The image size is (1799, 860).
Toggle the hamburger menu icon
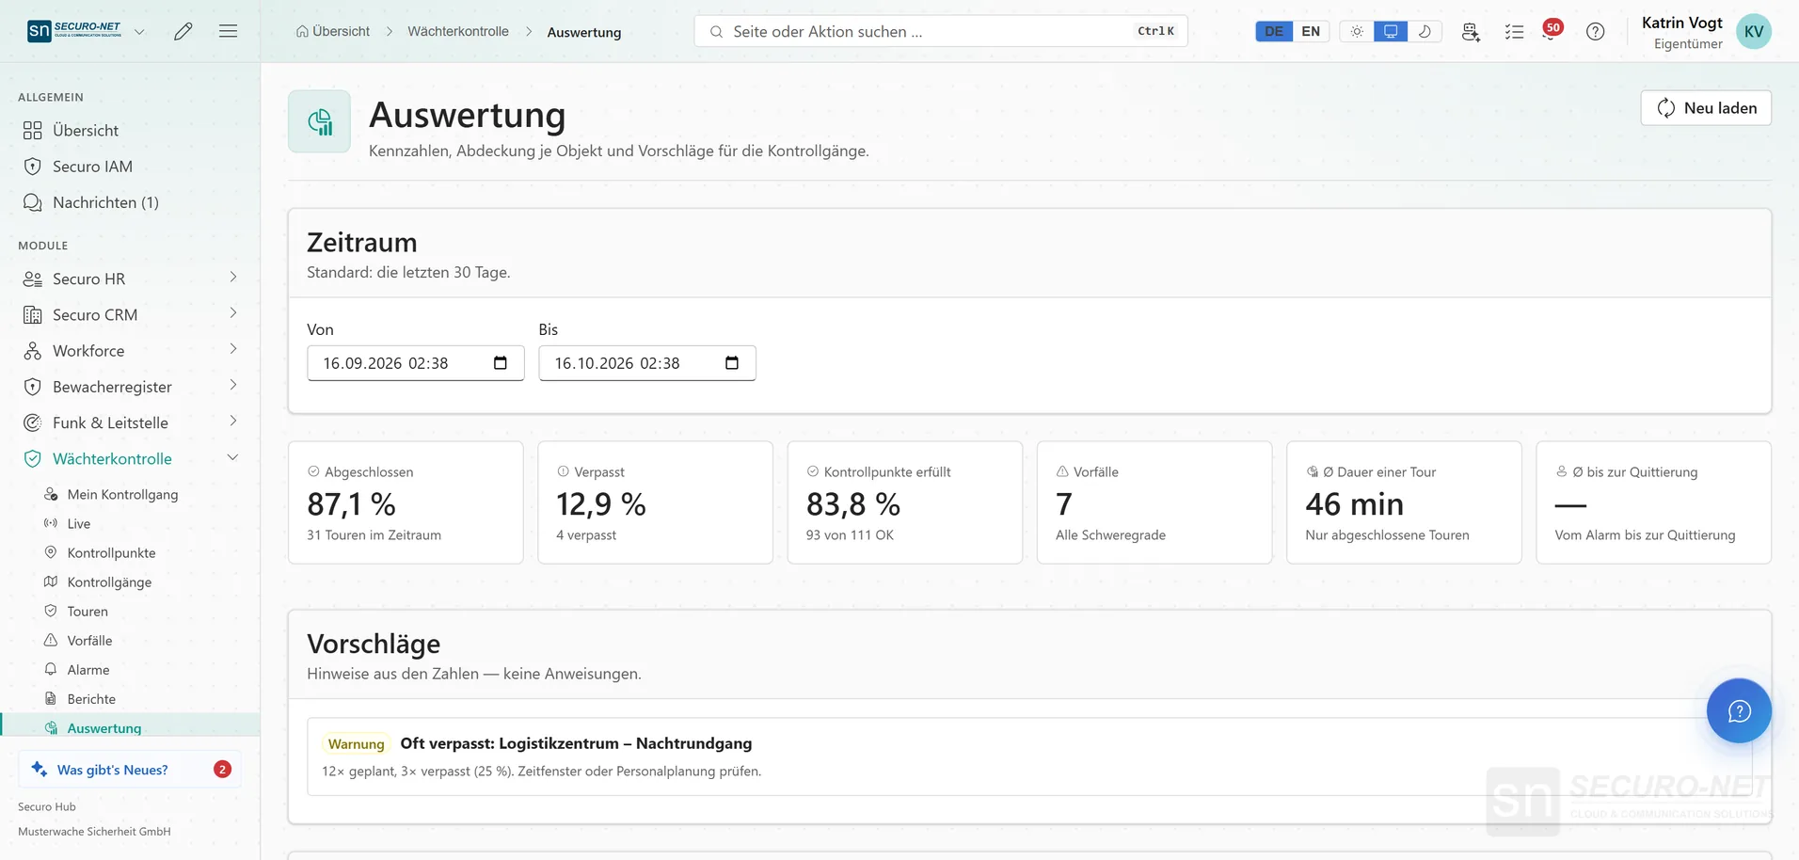(228, 31)
